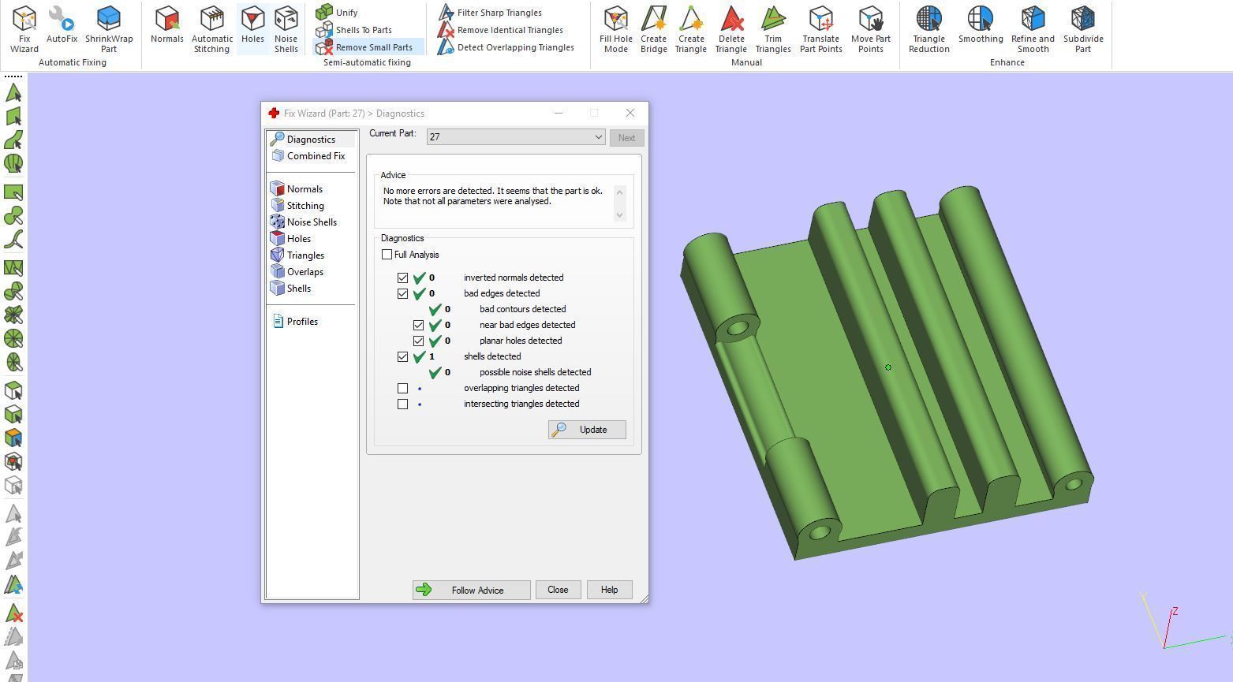This screenshot has height=682, width=1233.
Task: Select the ShrinkWrap Part tool
Action: pyautogui.click(x=109, y=29)
